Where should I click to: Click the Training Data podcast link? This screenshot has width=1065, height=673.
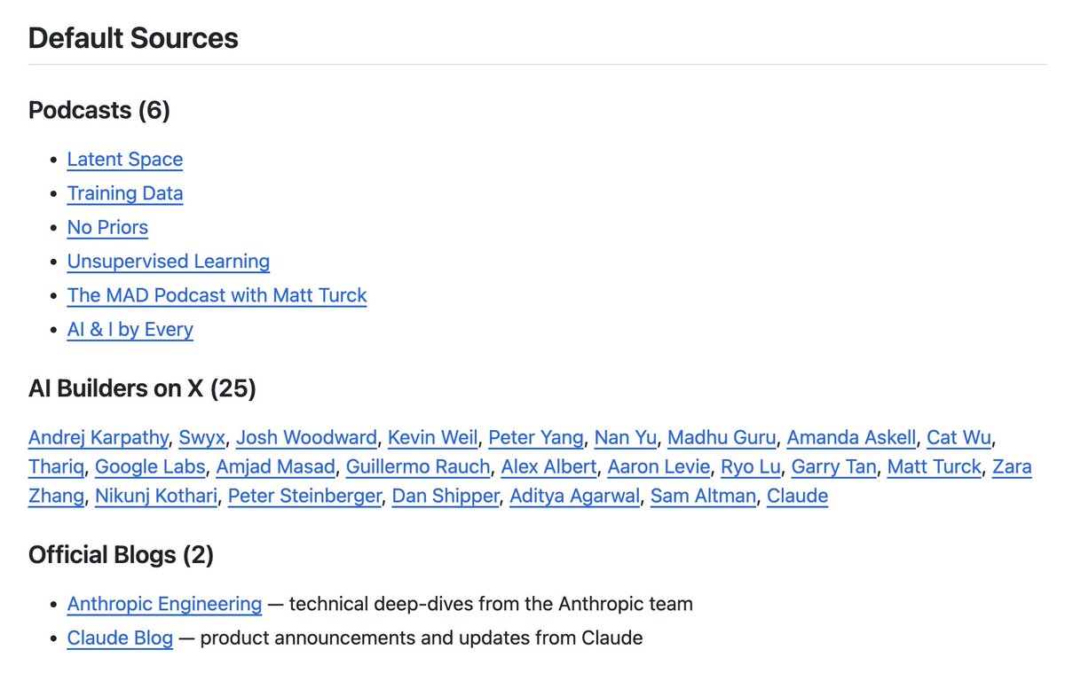[125, 193]
